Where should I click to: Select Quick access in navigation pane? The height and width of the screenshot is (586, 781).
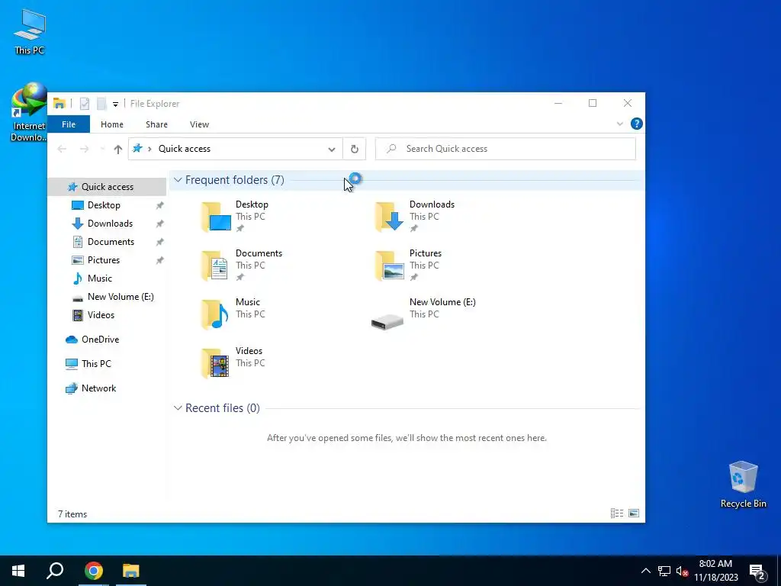click(x=107, y=187)
